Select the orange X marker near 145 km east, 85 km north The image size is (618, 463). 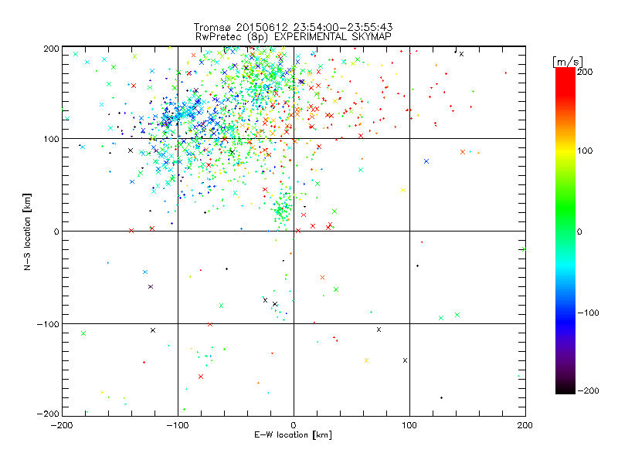click(463, 152)
